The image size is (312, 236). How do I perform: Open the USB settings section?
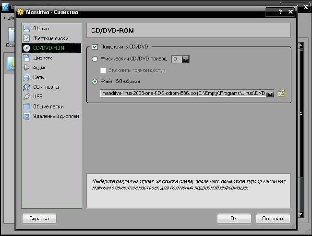51,96
